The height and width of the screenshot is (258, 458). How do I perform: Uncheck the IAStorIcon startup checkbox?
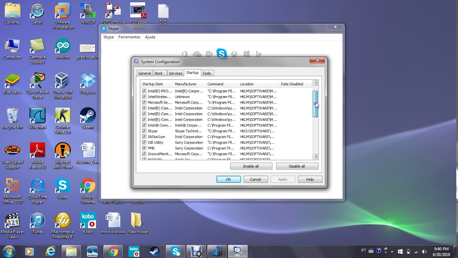[x=144, y=137]
